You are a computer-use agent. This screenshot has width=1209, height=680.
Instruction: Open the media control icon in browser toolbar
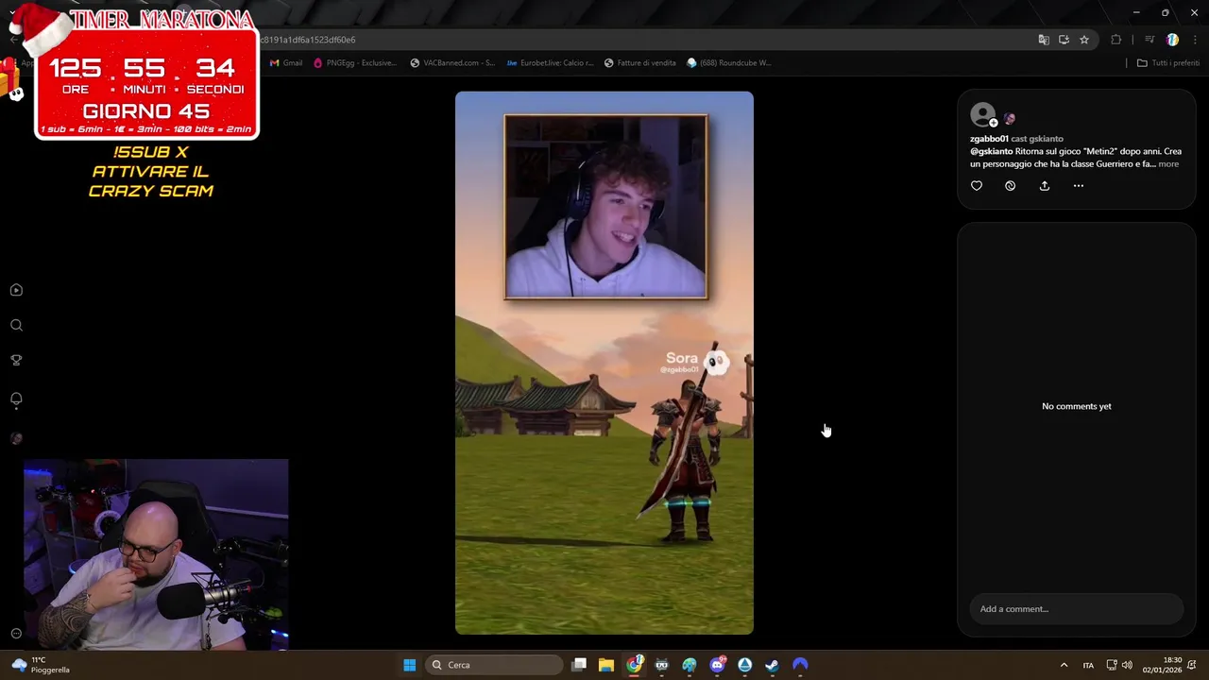[x=1149, y=40]
